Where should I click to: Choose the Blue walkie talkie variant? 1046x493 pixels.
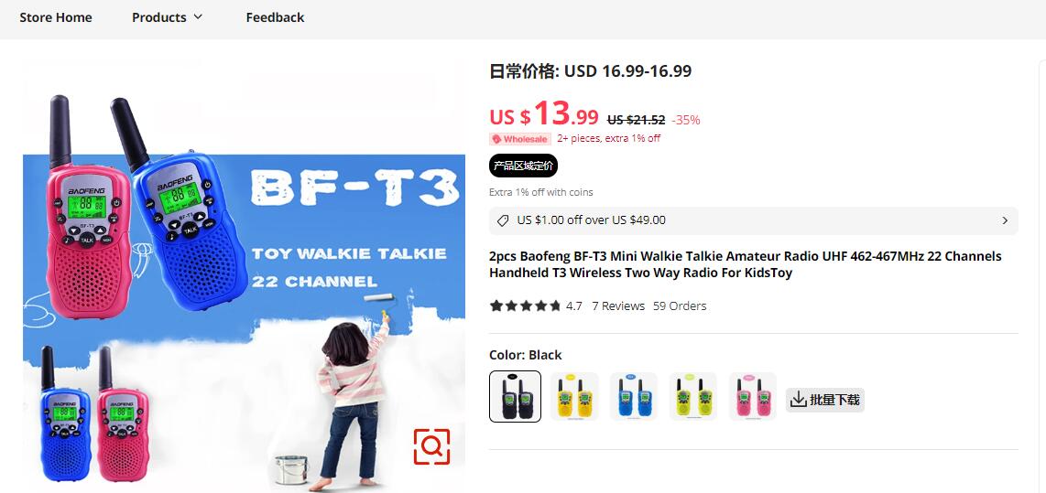coord(634,396)
